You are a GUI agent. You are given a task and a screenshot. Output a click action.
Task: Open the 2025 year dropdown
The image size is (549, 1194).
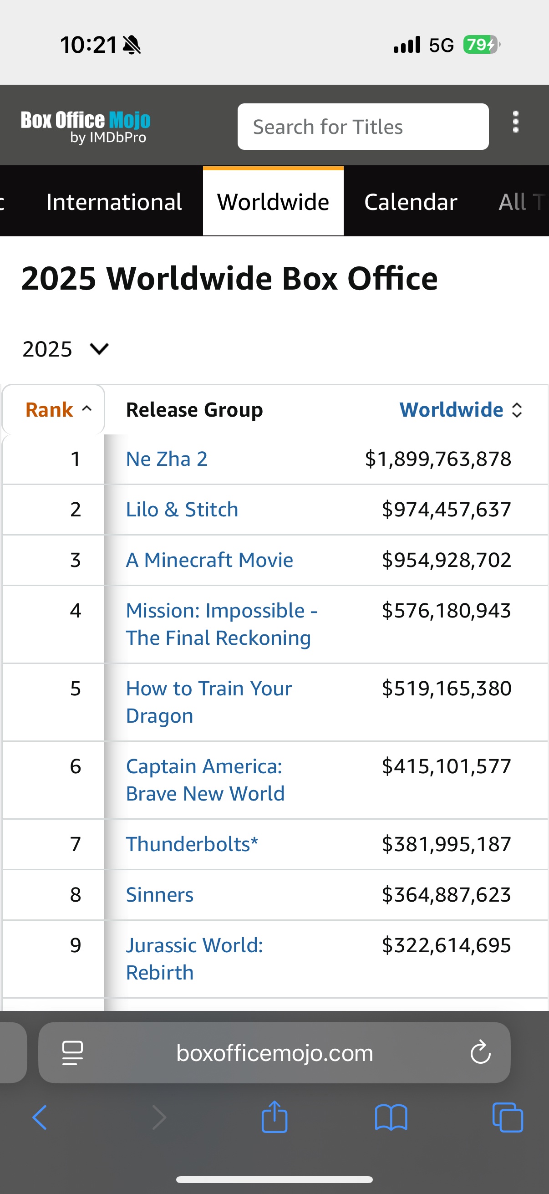coord(65,349)
